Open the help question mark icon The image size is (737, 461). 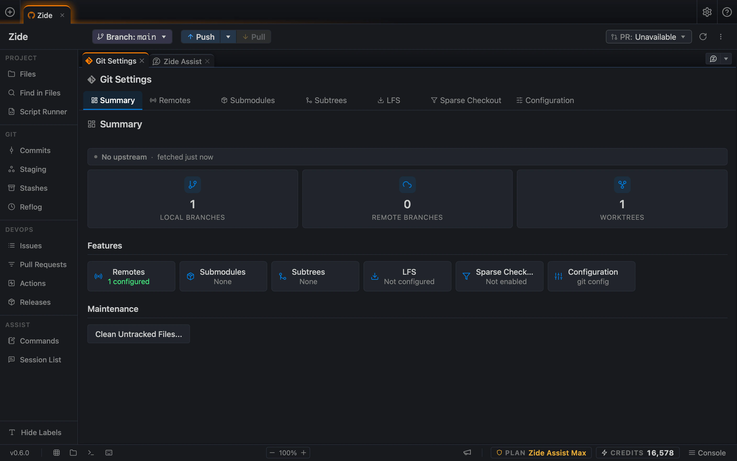[x=727, y=12]
